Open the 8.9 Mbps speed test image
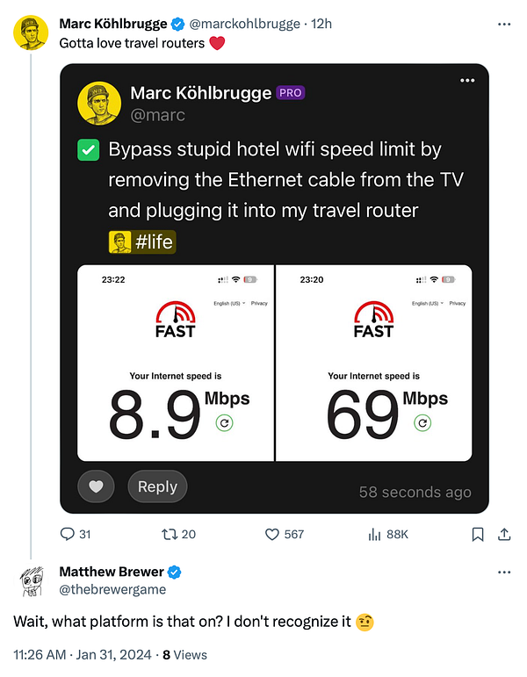This screenshot has height=677, width=527. tap(176, 363)
